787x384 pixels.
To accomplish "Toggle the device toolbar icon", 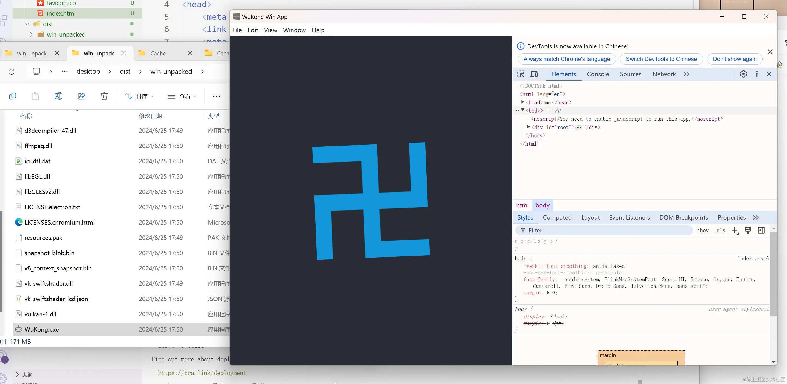I will click(534, 74).
